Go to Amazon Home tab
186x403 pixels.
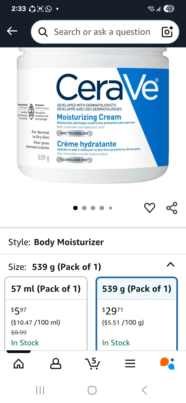point(19,363)
